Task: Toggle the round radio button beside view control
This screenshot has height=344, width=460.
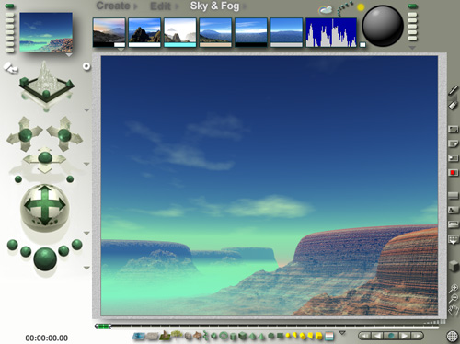Action: click(86, 66)
